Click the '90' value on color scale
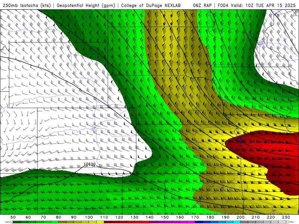The image size is (299, 224). click(74, 217)
